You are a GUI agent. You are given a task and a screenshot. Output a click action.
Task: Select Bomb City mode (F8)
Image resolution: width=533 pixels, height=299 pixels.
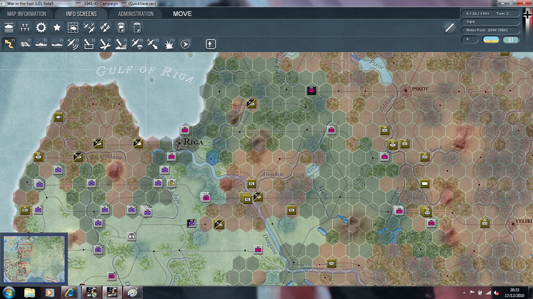[x=121, y=44]
